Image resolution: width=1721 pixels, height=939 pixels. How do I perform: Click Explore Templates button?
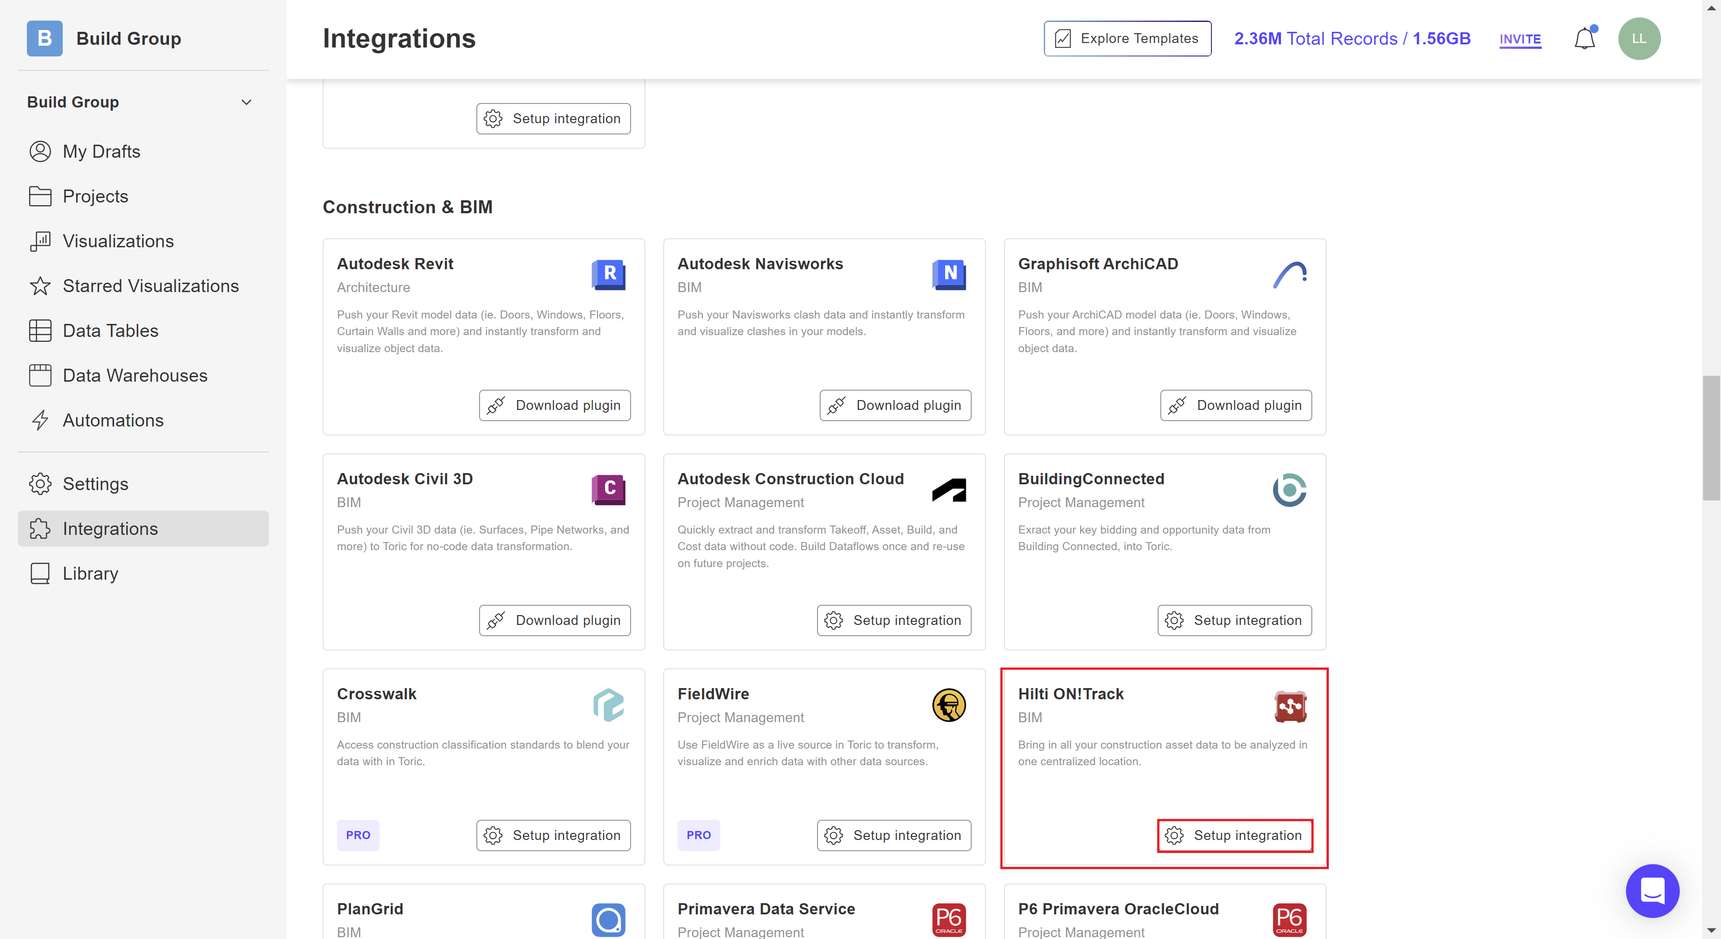pyautogui.click(x=1127, y=39)
